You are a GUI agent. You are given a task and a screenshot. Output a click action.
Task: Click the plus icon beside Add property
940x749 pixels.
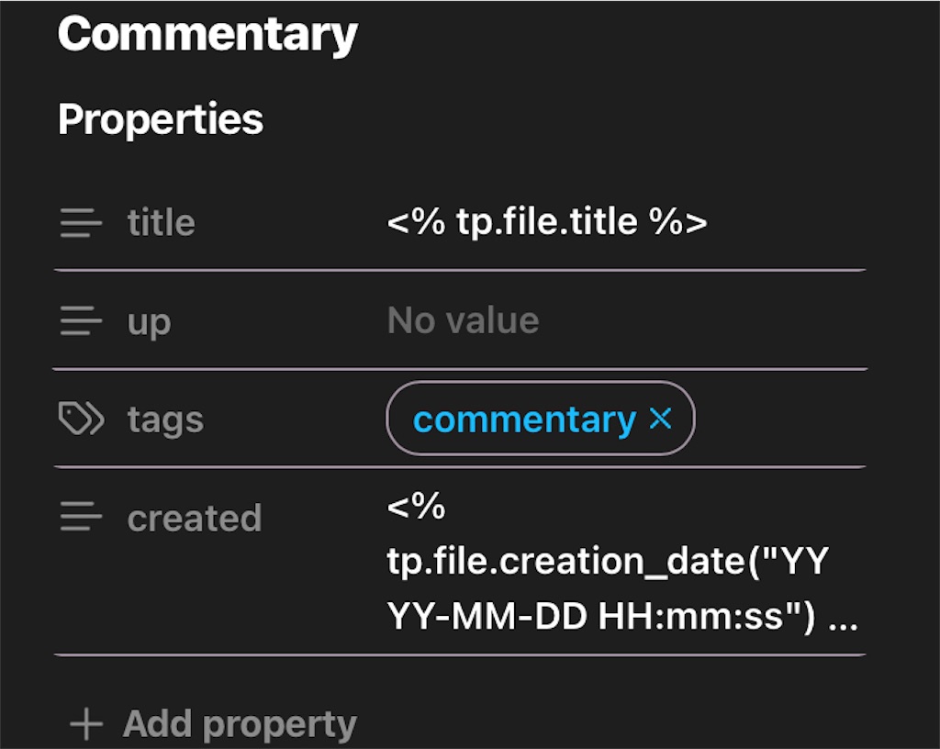point(86,724)
